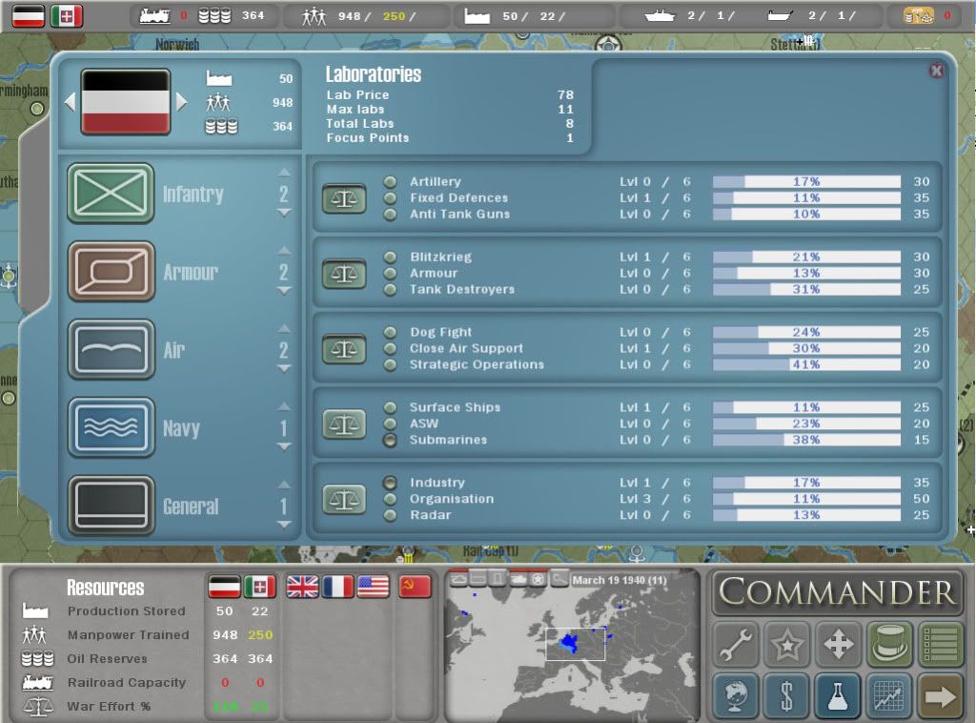Open the checklist report icon
Viewport: 976px width, 723px height.
coord(941,645)
